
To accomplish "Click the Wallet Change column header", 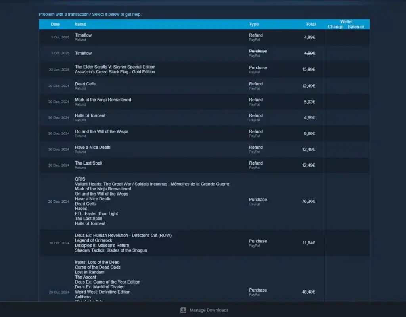I will click(335, 27).
